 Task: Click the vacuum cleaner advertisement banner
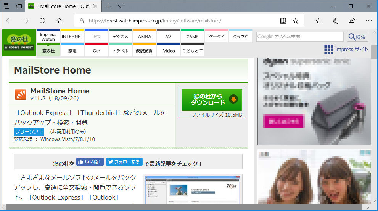pyautogui.click(x=314, y=102)
